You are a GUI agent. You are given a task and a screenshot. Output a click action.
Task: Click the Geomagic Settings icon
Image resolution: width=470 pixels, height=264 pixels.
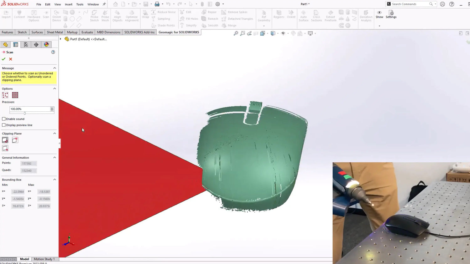click(x=391, y=14)
